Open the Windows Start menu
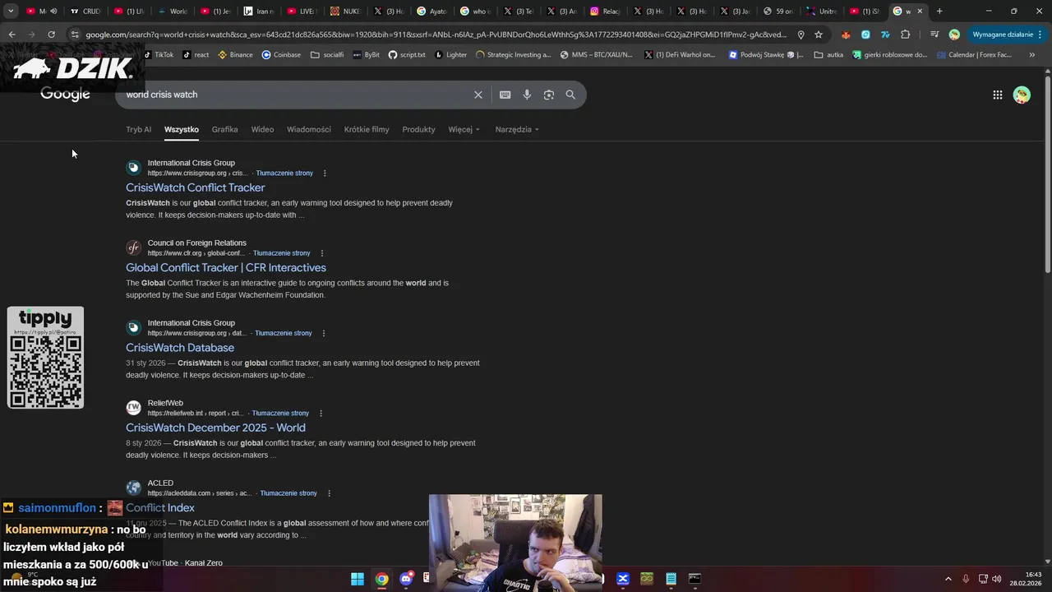 coord(358,579)
